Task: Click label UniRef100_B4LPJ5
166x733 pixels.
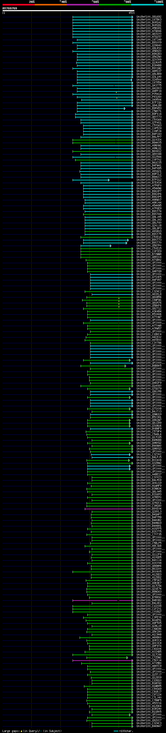Action: 149,457
